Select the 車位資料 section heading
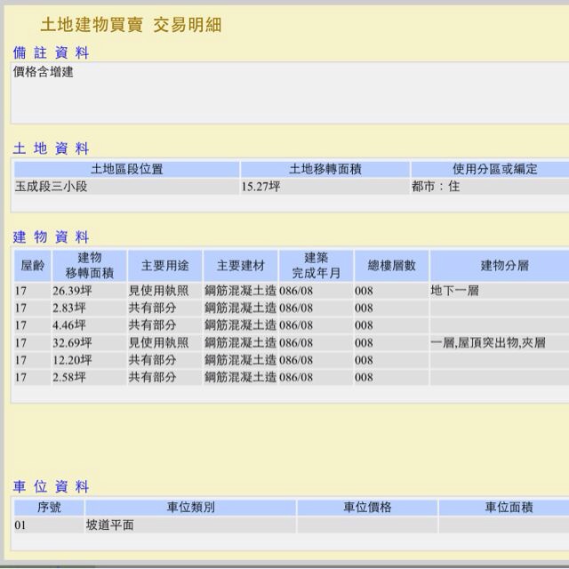The image size is (569, 569). [x=52, y=486]
